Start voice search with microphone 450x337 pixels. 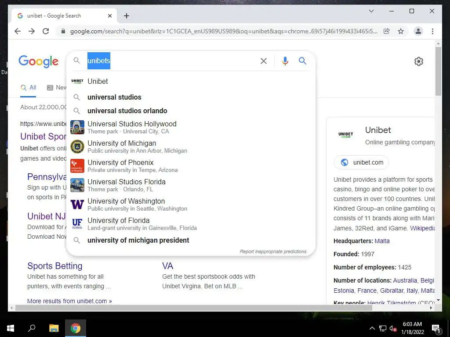pyautogui.click(x=285, y=61)
